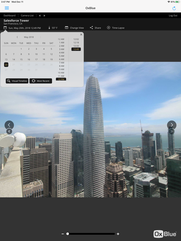
Task: Select May 1 in calendar
Action: point(21,49)
